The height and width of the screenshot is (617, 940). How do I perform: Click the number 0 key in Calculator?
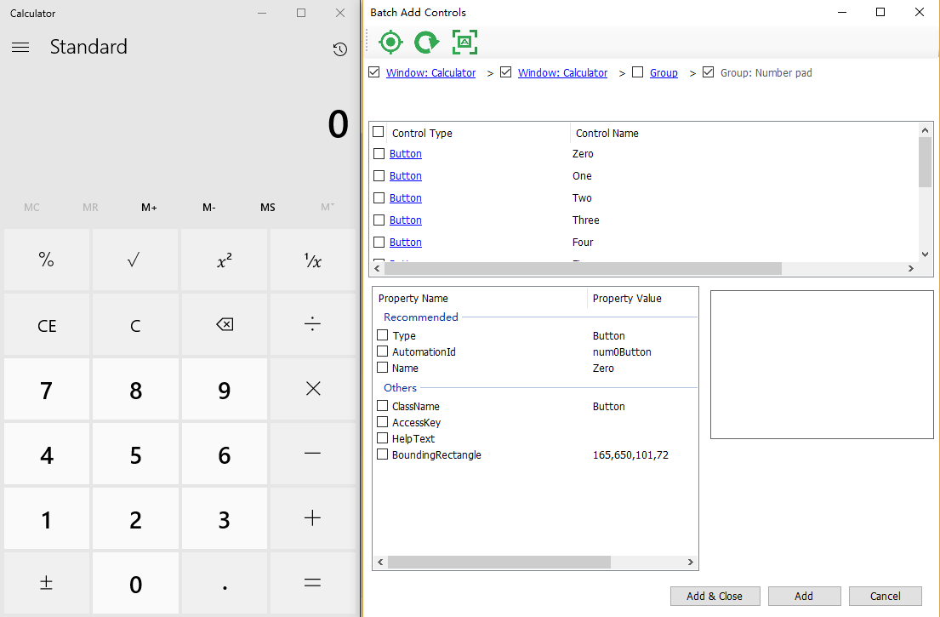tap(135, 583)
